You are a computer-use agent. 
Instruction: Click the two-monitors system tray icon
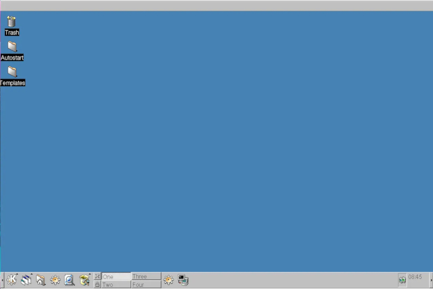(402, 280)
